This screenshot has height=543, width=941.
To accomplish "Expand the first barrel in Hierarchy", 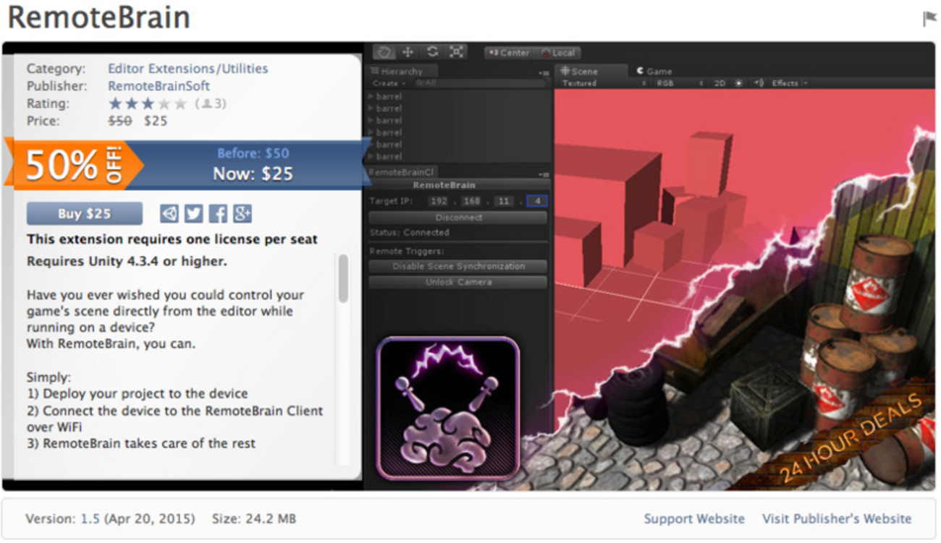I will point(371,96).
